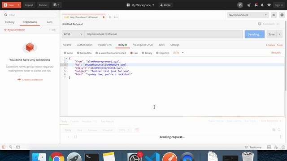Switch to the Collections tab
The height and width of the screenshot is (161, 287).
point(30,22)
